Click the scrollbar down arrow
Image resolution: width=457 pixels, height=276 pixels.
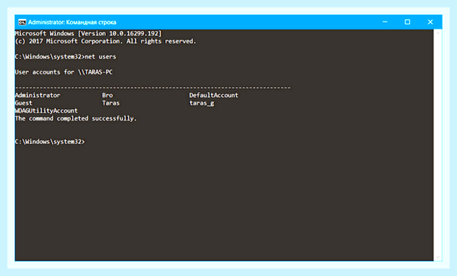point(438,257)
